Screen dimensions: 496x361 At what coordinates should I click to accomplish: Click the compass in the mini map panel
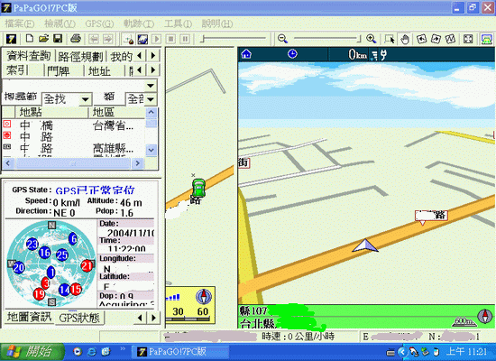click(204, 297)
